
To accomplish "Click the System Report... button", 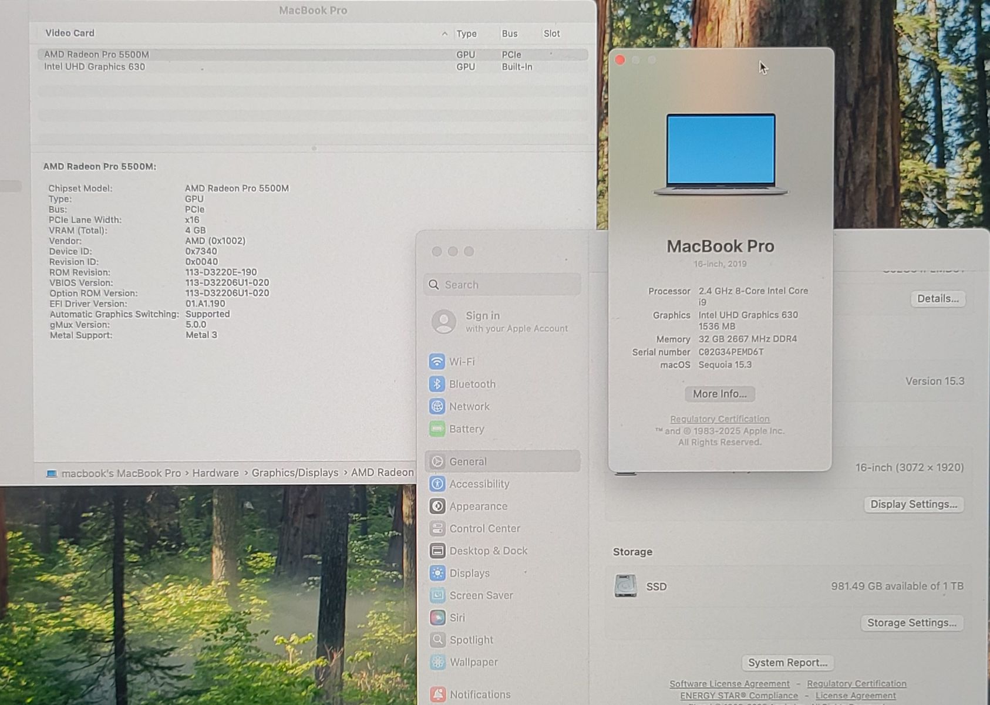I will [x=787, y=663].
